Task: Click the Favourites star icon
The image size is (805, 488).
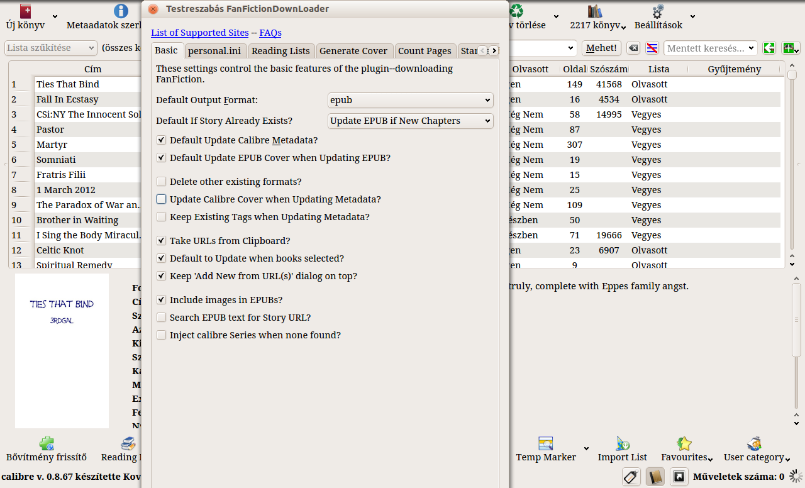Action: (x=684, y=443)
